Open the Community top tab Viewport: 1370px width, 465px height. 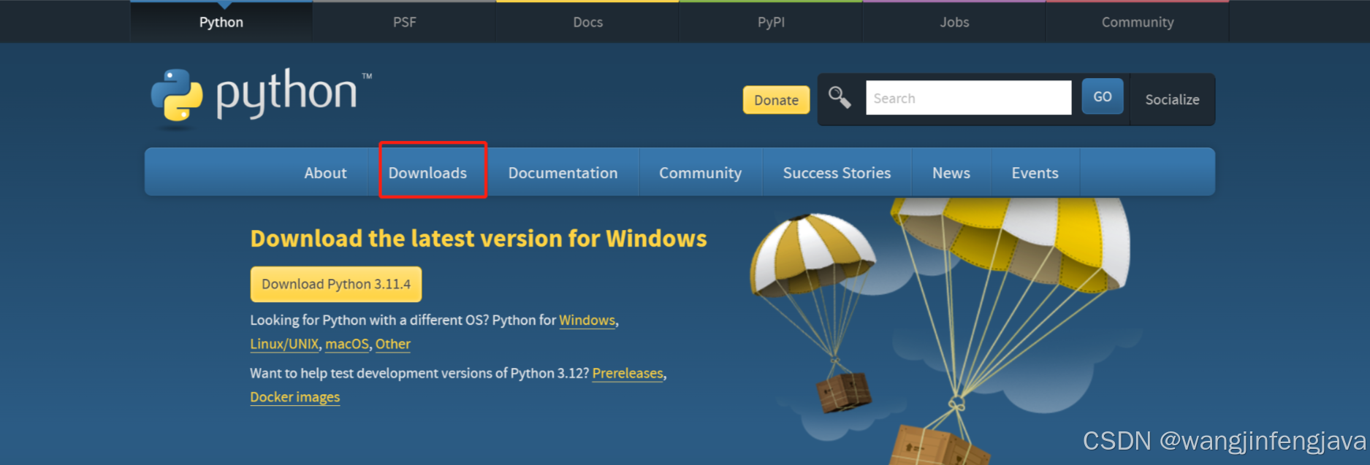click(1138, 22)
